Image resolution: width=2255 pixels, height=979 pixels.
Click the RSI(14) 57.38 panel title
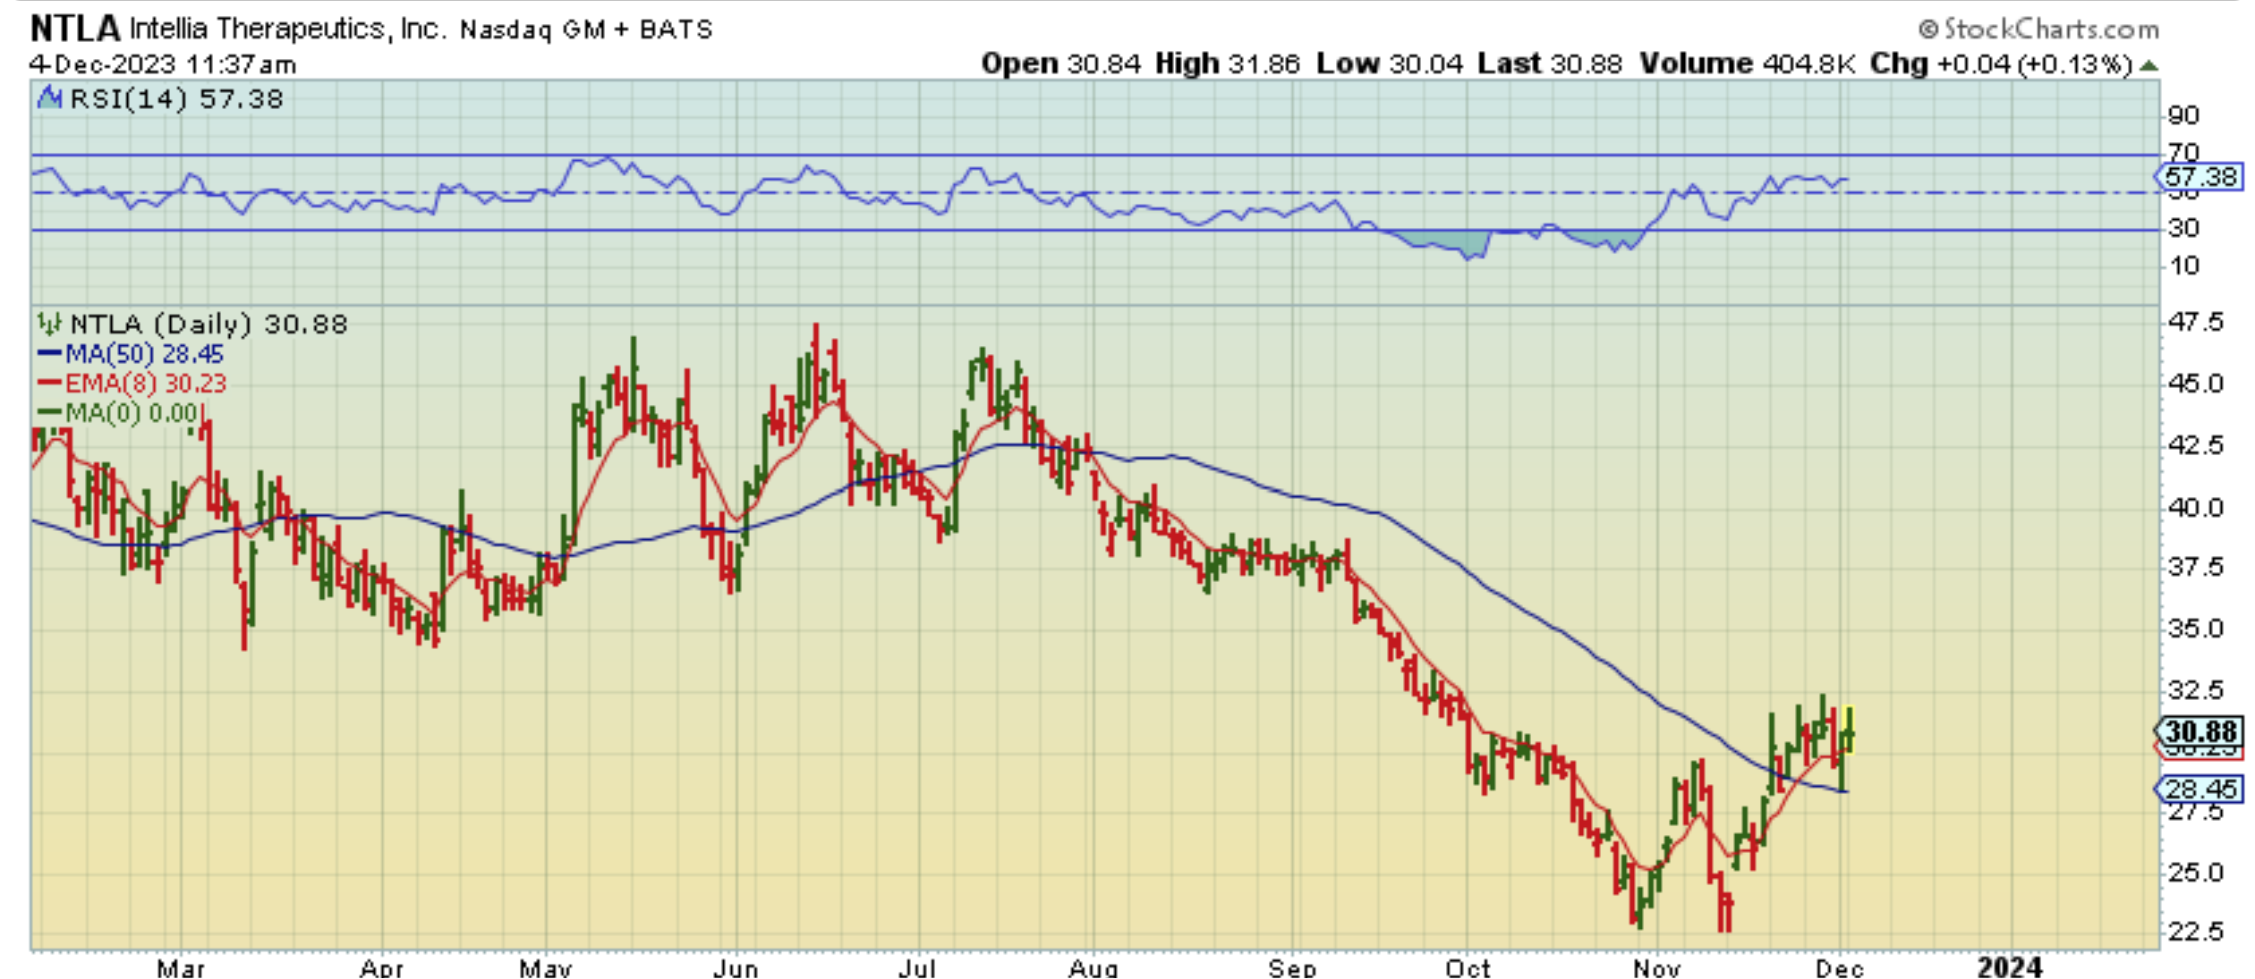(x=175, y=98)
